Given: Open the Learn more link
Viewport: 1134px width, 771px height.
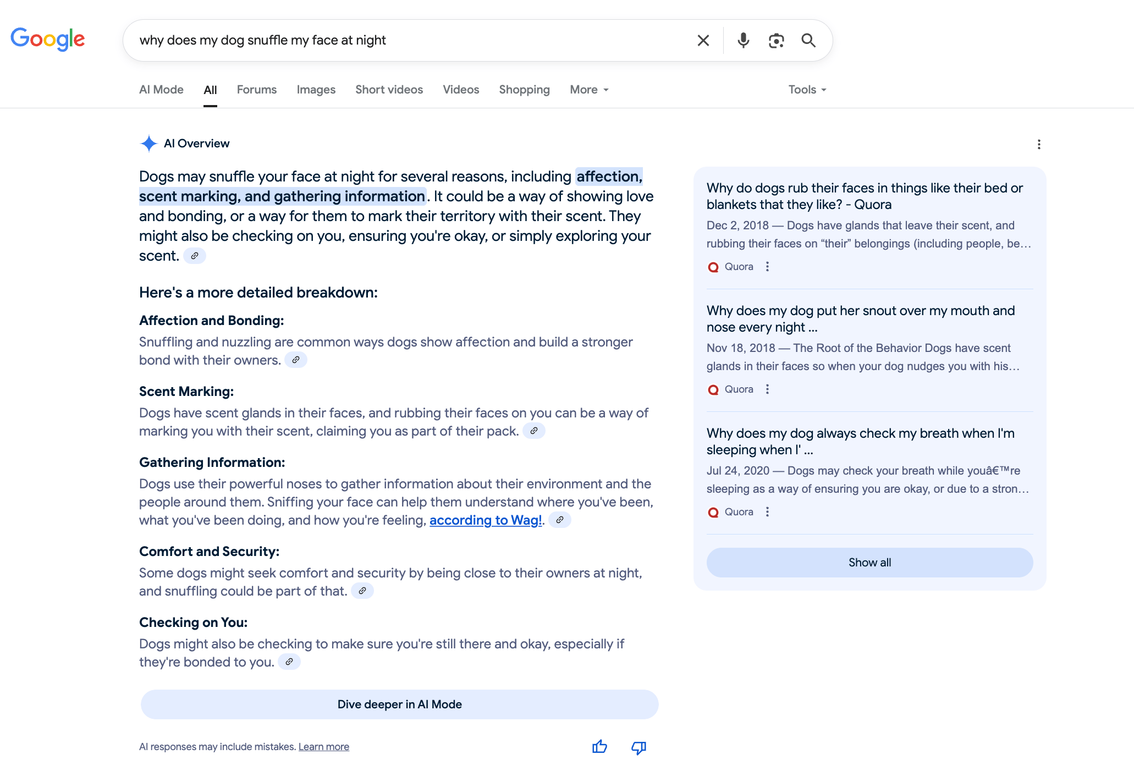Looking at the screenshot, I should point(324,747).
